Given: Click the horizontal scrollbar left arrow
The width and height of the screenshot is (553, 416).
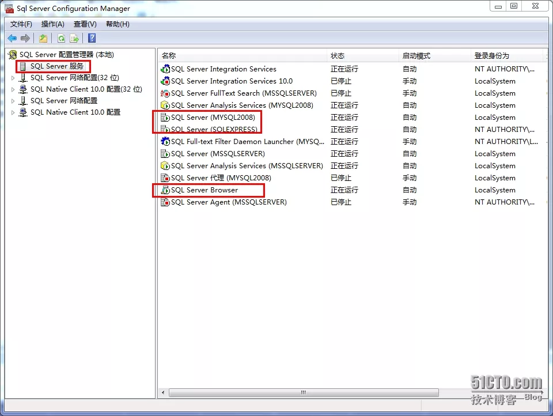Looking at the screenshot, I should click(x=163, y=392).
